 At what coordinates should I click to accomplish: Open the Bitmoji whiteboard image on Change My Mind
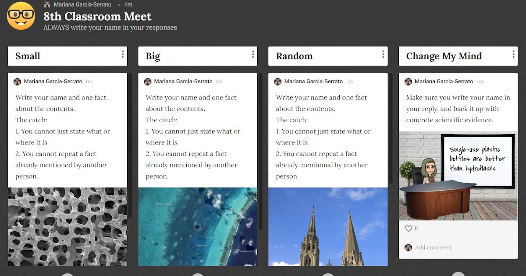458,174
